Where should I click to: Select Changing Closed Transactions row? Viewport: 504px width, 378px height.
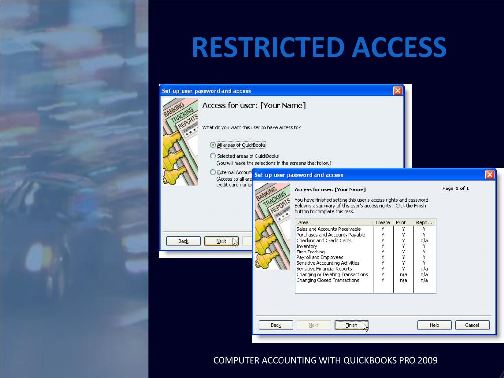(366, 280)
